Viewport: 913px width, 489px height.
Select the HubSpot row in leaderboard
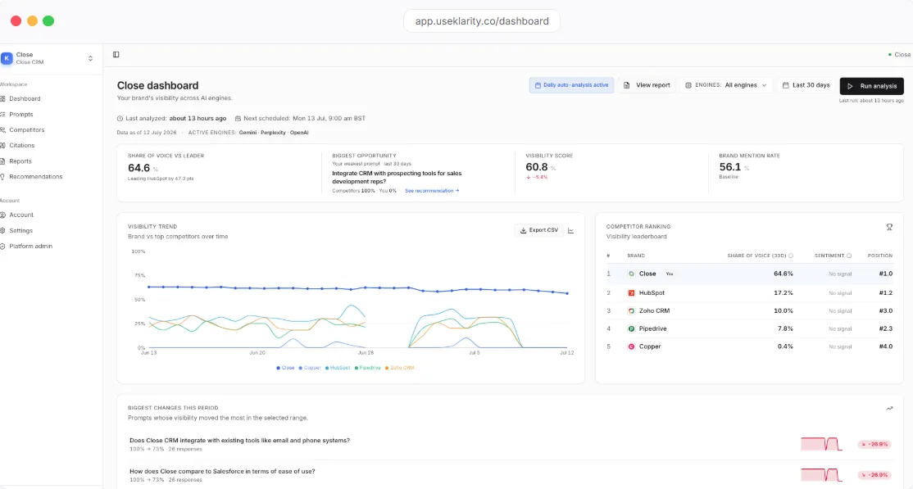click(x=749, y=292)
